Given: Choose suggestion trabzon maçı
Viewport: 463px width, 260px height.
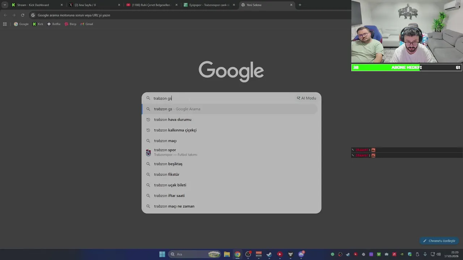Looking at the screenshot, I should (230, 141).
